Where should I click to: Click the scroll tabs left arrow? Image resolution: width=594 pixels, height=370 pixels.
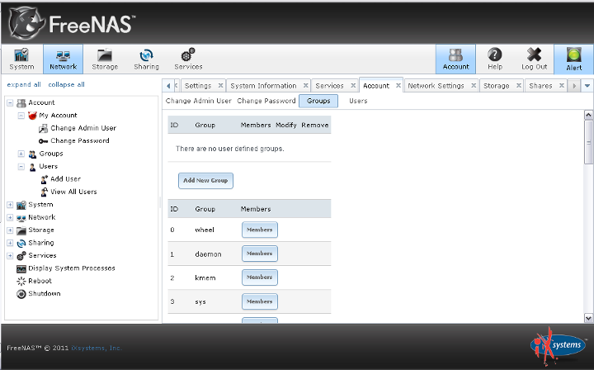click(x=167, y=86)
